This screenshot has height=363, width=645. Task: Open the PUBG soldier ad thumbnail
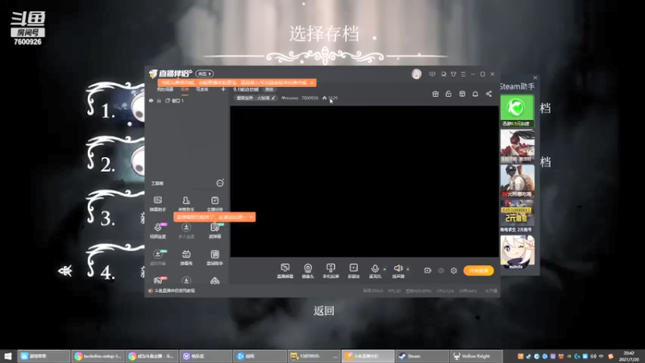pos(517,181)
